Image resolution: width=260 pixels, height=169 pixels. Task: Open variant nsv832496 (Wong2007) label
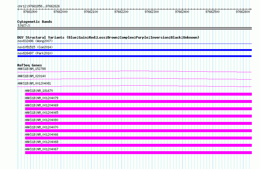[35, 41]
